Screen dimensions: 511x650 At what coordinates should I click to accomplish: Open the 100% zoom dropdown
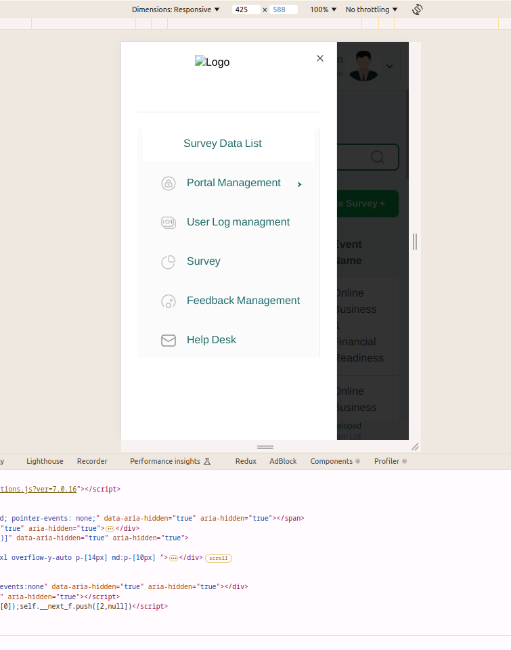(x=324, y=9)
